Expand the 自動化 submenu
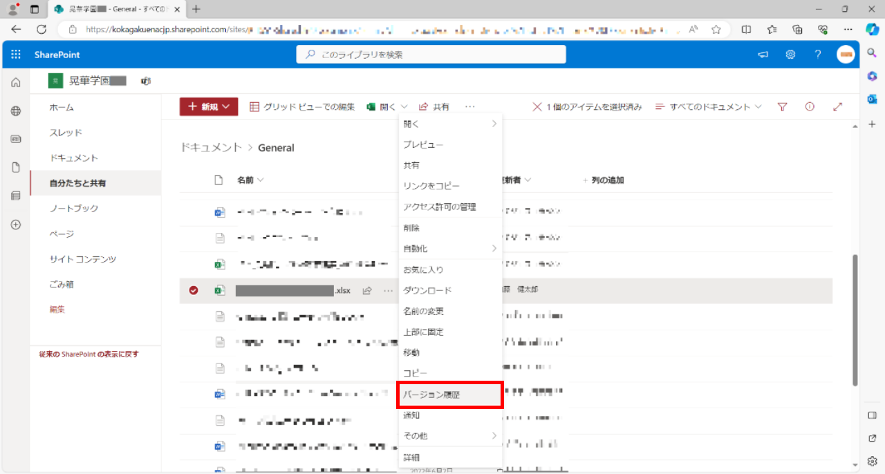 [449, 249]
